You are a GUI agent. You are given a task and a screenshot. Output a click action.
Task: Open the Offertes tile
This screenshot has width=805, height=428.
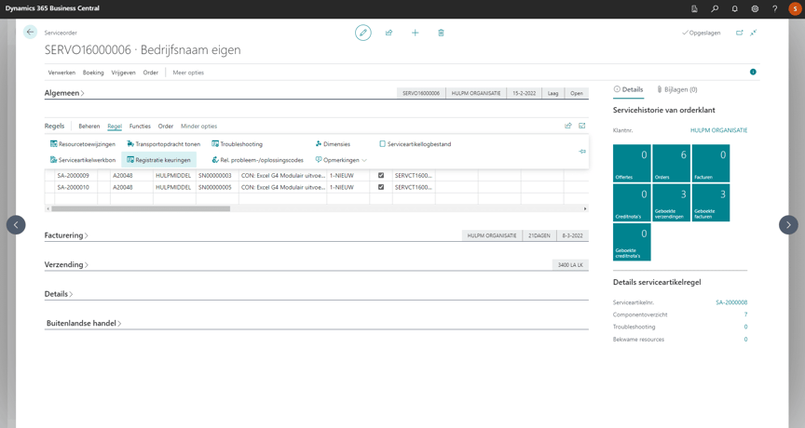pyautogui.click(x=632, y=164)
